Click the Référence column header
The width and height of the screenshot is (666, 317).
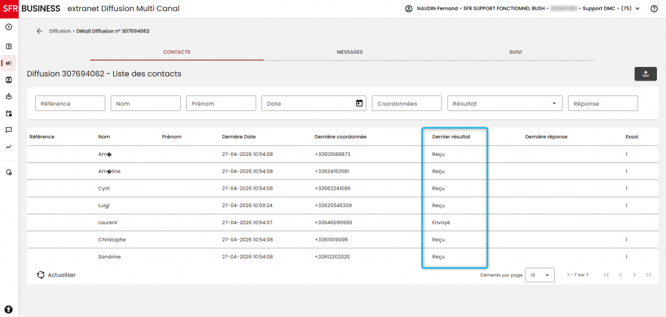(x=42, y=136)
